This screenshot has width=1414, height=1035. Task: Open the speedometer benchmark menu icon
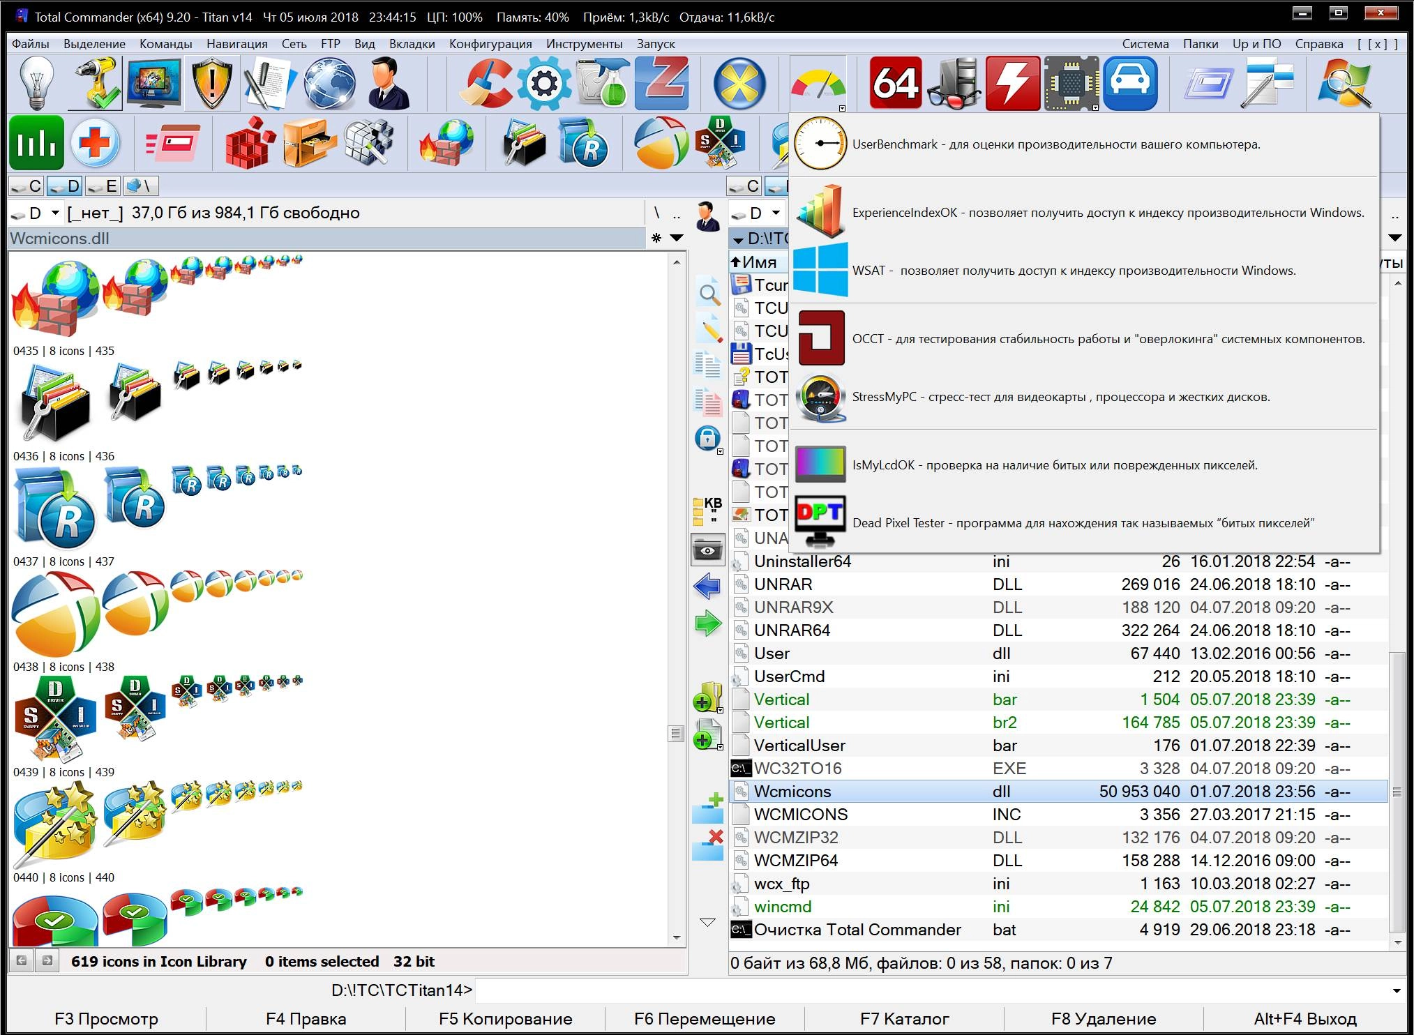coord(818,84)
